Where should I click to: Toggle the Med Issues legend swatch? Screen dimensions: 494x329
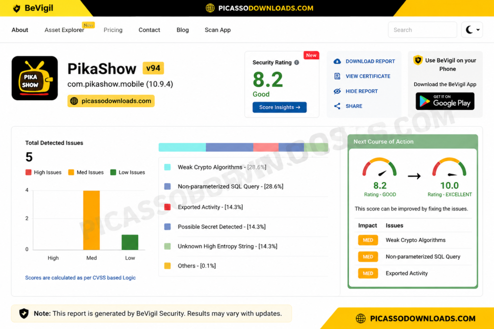(71, 172)
